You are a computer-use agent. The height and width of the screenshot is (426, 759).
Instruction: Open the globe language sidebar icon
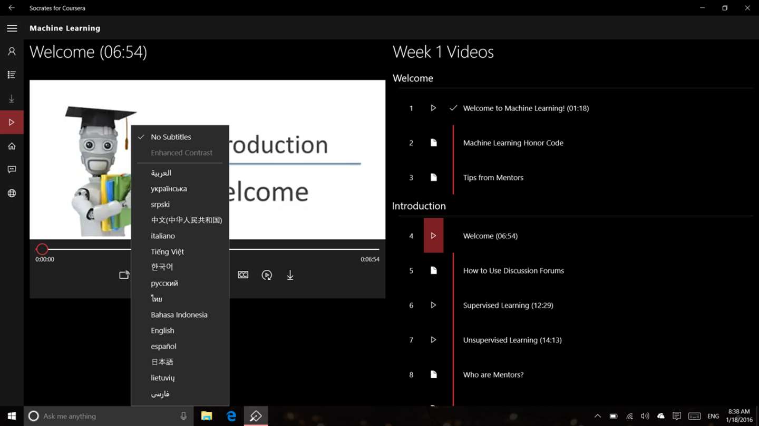click(12, 193)
